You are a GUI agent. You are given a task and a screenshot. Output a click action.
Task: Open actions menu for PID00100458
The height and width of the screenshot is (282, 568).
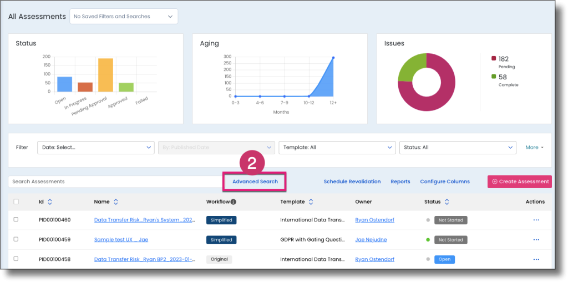pos(536,259)
